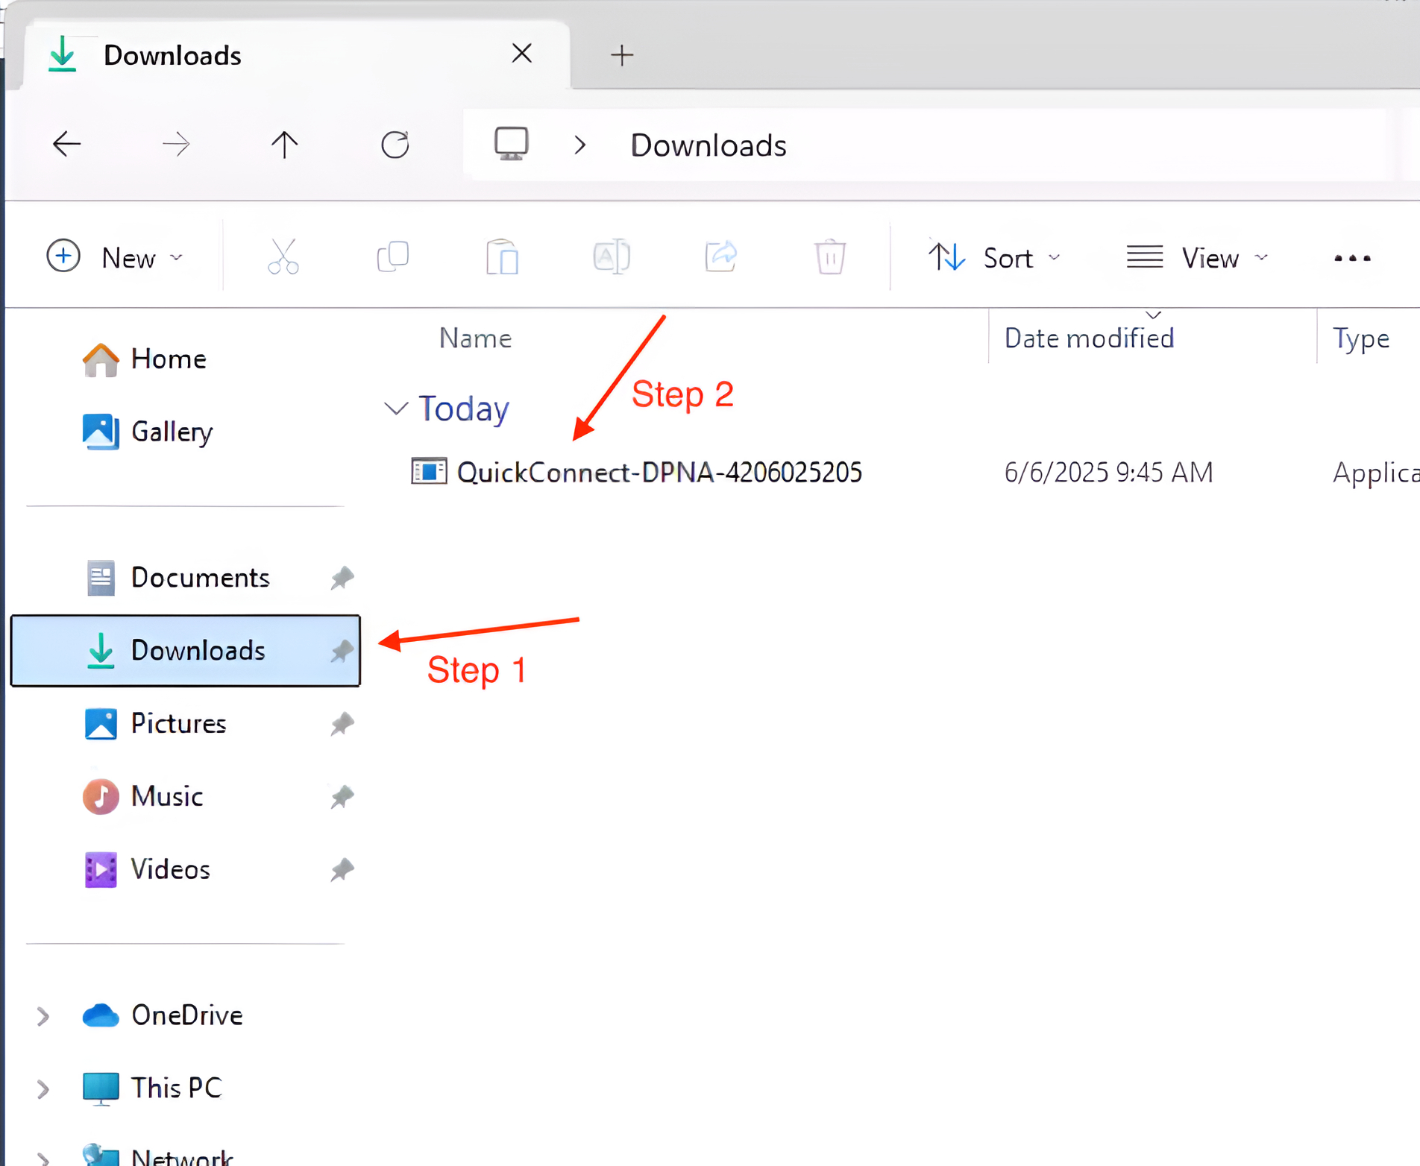Open the Gallery sidebar entry
Viewport: 1420px width, 1166px height.
pyautogui.click(x=171, y=432)
